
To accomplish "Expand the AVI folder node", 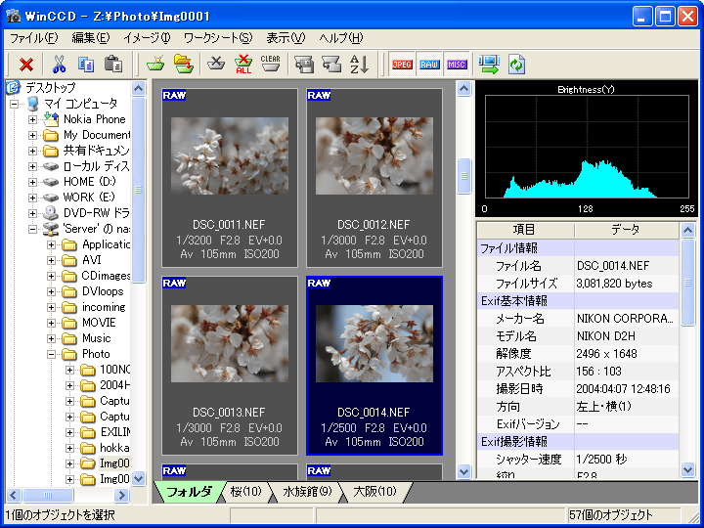I will click(x=51, y=260).
